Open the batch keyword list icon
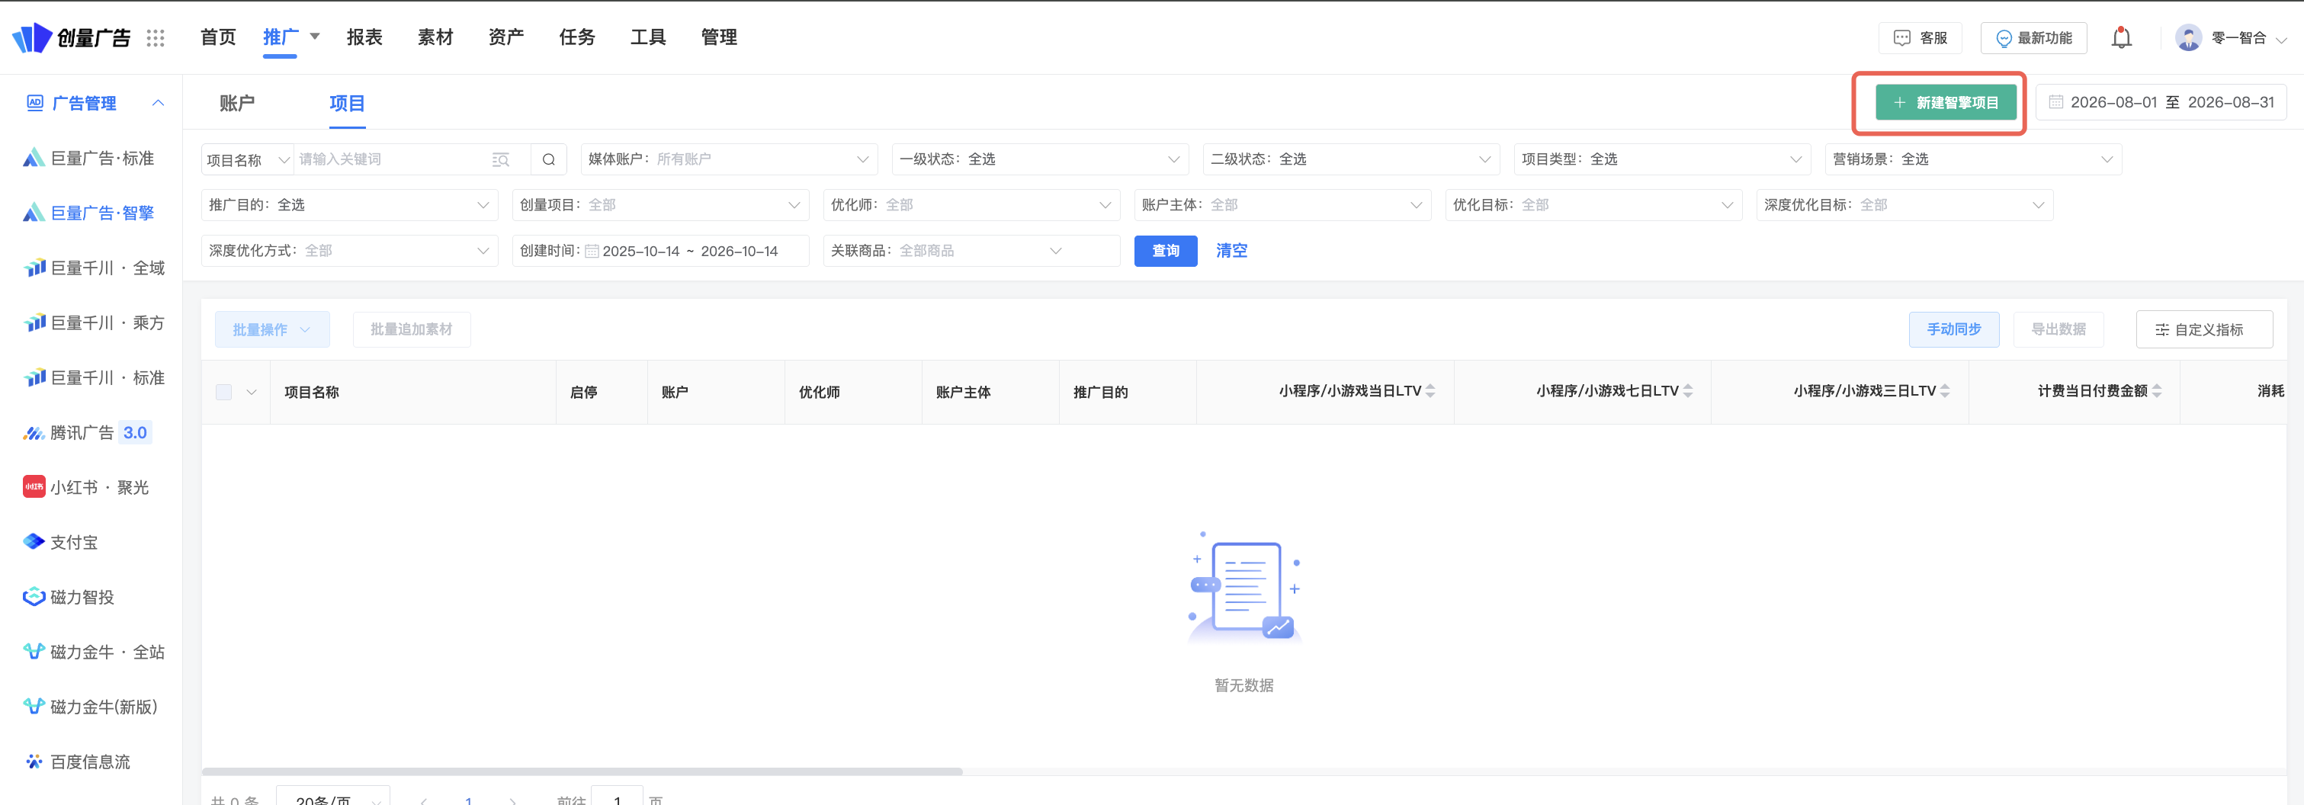Screen dimensions: 2304x805 click(501, 159)
